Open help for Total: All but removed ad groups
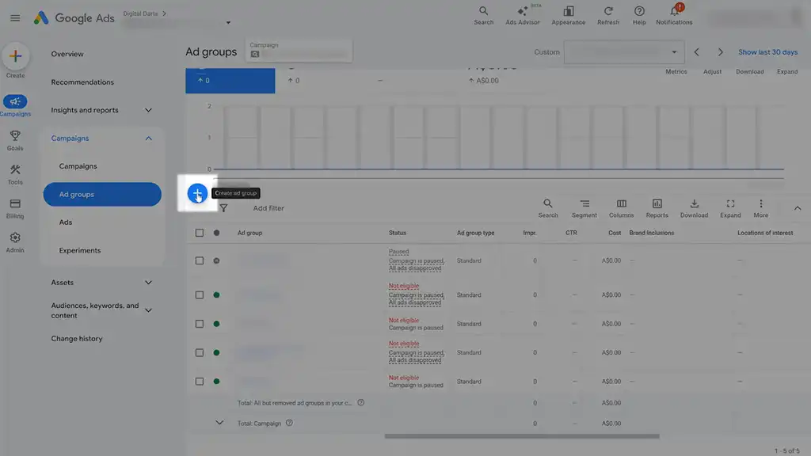This screenshot has width=811, height=456. (361, 402)
